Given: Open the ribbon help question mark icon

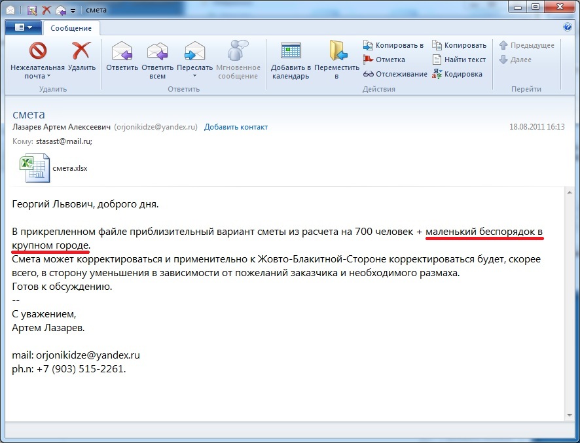Looking at the screenshot, I should pyautogui.click(x=568, y=27).
